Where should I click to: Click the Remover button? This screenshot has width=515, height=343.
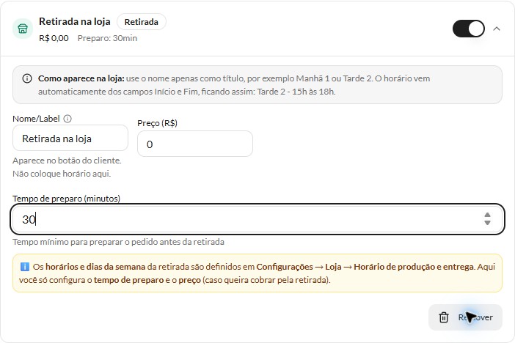tap(465, 317)
